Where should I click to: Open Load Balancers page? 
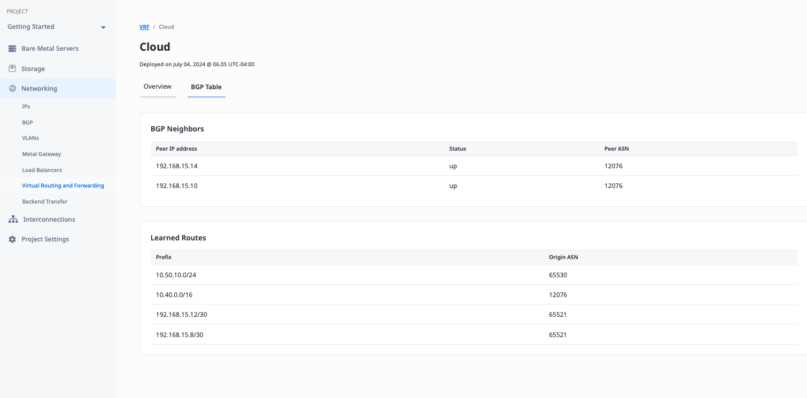[x=42, y=170]
